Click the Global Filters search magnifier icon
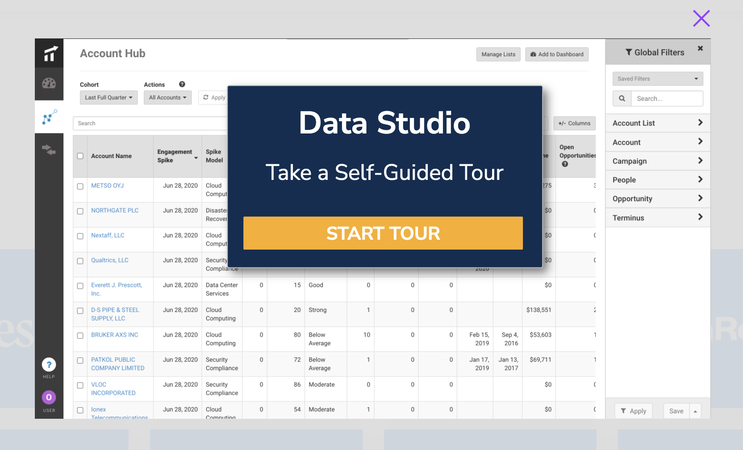 622,99
